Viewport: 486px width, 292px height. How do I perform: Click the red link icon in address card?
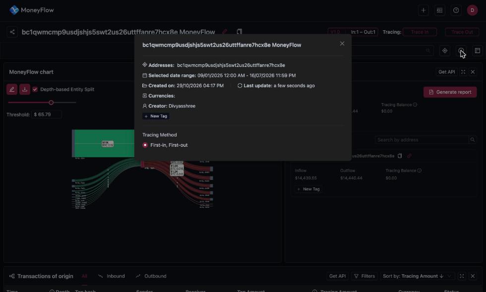pyautogui.click(x=409, y=156)
